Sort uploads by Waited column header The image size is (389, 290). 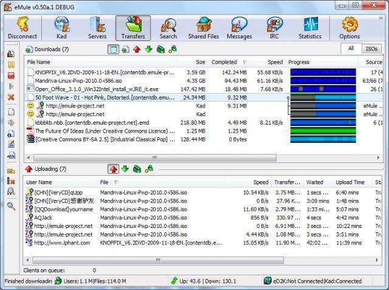pos(318,182)
